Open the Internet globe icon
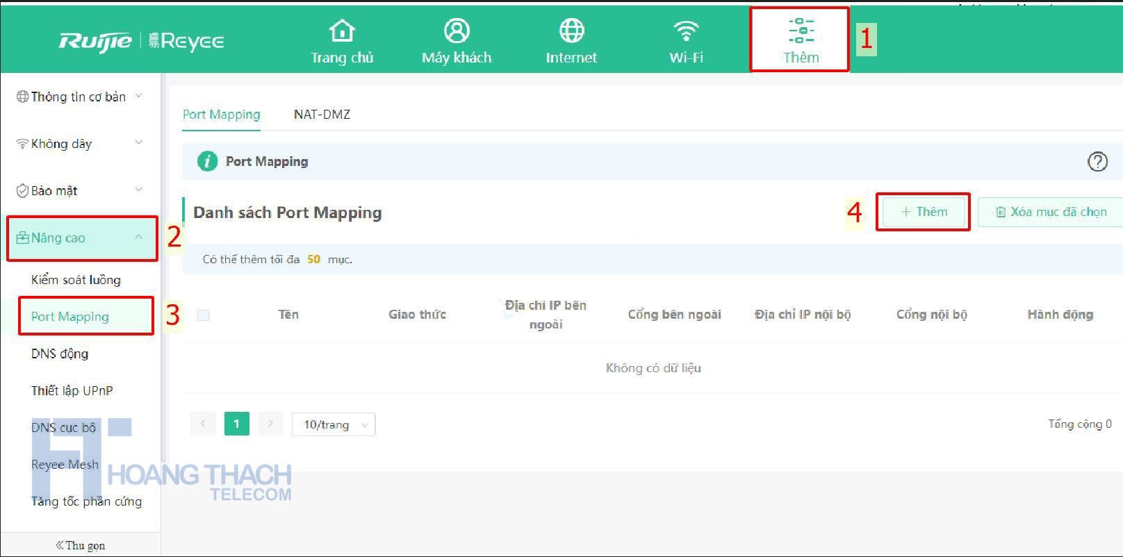The width and height of the screenshot is (1123, 557). [571, 31]
